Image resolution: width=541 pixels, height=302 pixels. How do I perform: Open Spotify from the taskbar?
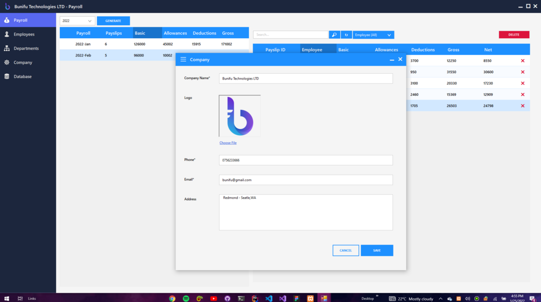tap(186, 299)
